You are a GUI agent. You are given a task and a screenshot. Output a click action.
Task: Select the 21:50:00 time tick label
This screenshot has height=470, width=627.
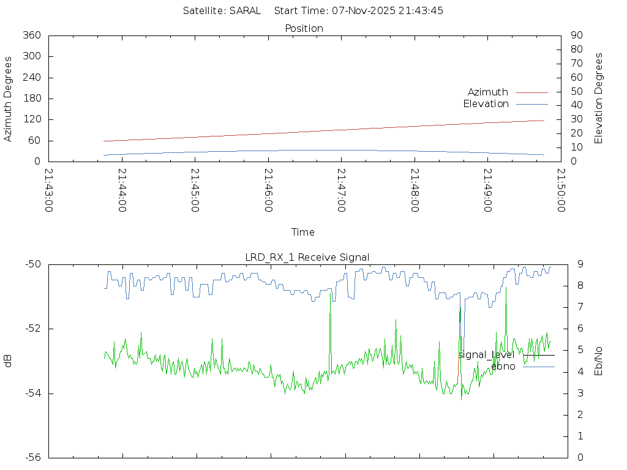[x=561, y=190]
